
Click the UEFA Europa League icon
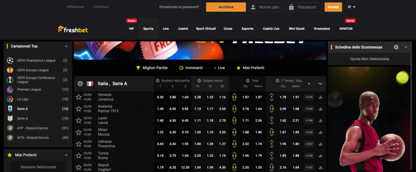[10, 70]
